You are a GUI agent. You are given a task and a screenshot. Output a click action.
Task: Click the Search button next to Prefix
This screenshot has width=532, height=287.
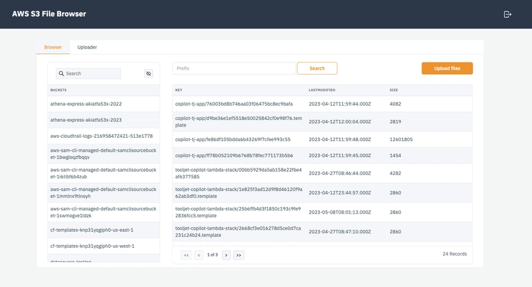click(x=317, y=69)
